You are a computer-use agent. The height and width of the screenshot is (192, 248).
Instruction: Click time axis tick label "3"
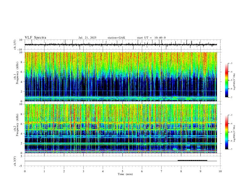pyautogui.click(x=83, y=171)
